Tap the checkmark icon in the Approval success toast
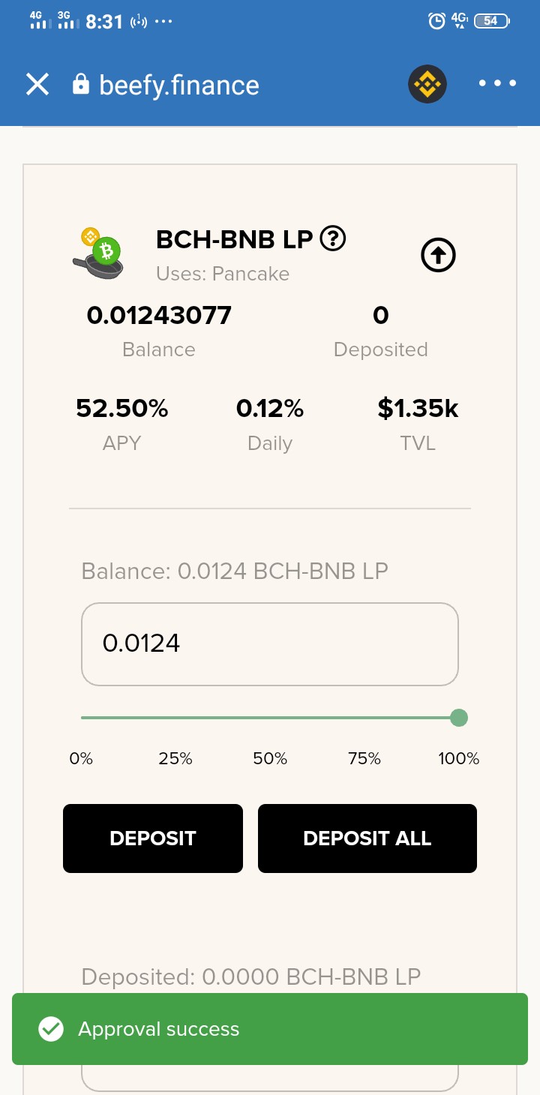 point(51,1029)
